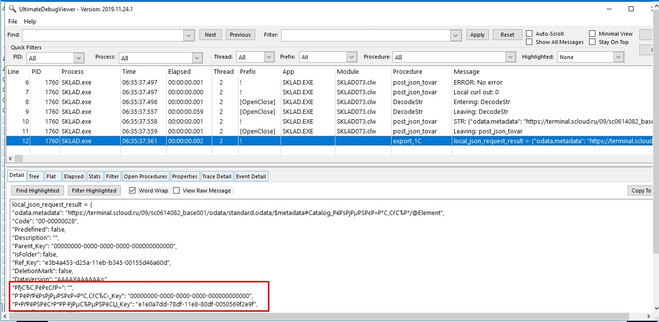The height and width of the screenshot is (322, 659).
Task: Open the Help menu
Action: [30, 21]
